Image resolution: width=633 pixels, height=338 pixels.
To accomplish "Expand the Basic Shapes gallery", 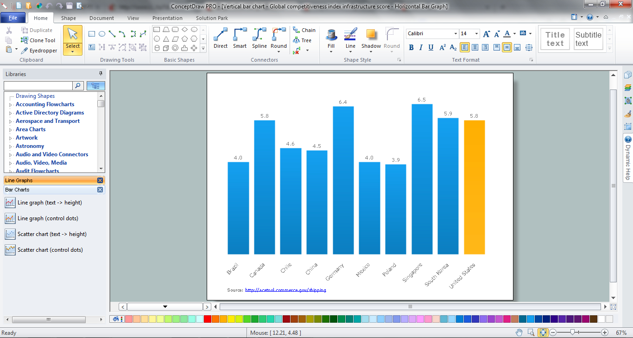I will pos(203,48).
